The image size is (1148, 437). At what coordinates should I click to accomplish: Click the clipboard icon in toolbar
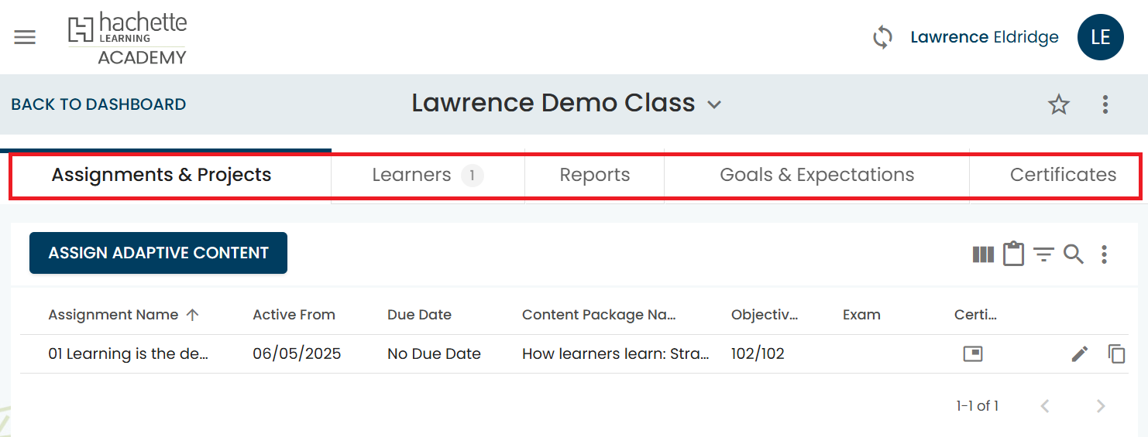(1013, 254)
